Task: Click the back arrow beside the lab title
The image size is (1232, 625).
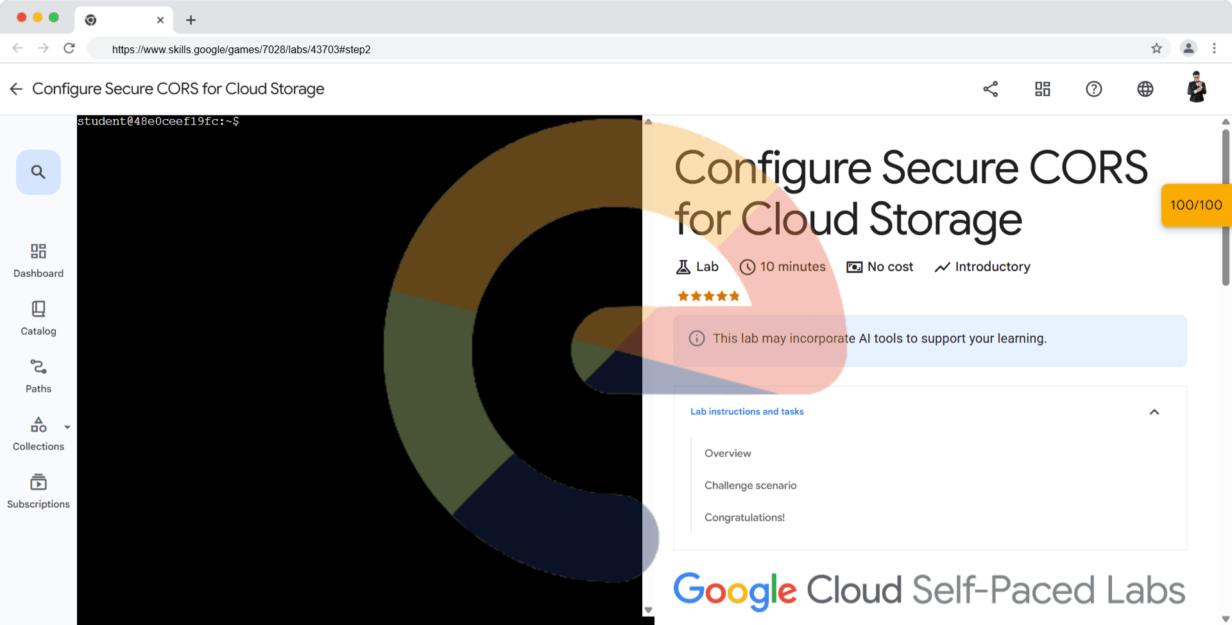Action: pyautogui.click(x=16, y=89)
